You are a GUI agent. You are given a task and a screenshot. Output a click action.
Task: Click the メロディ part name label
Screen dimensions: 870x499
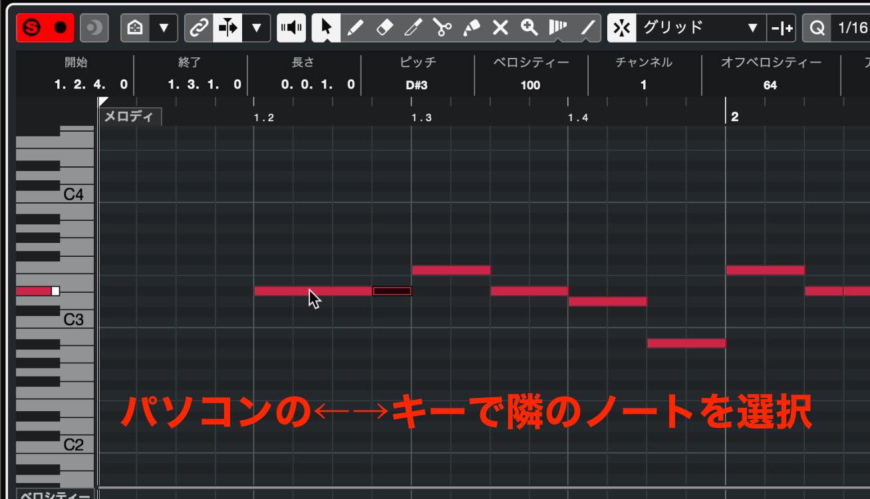(x=130, y=117)
